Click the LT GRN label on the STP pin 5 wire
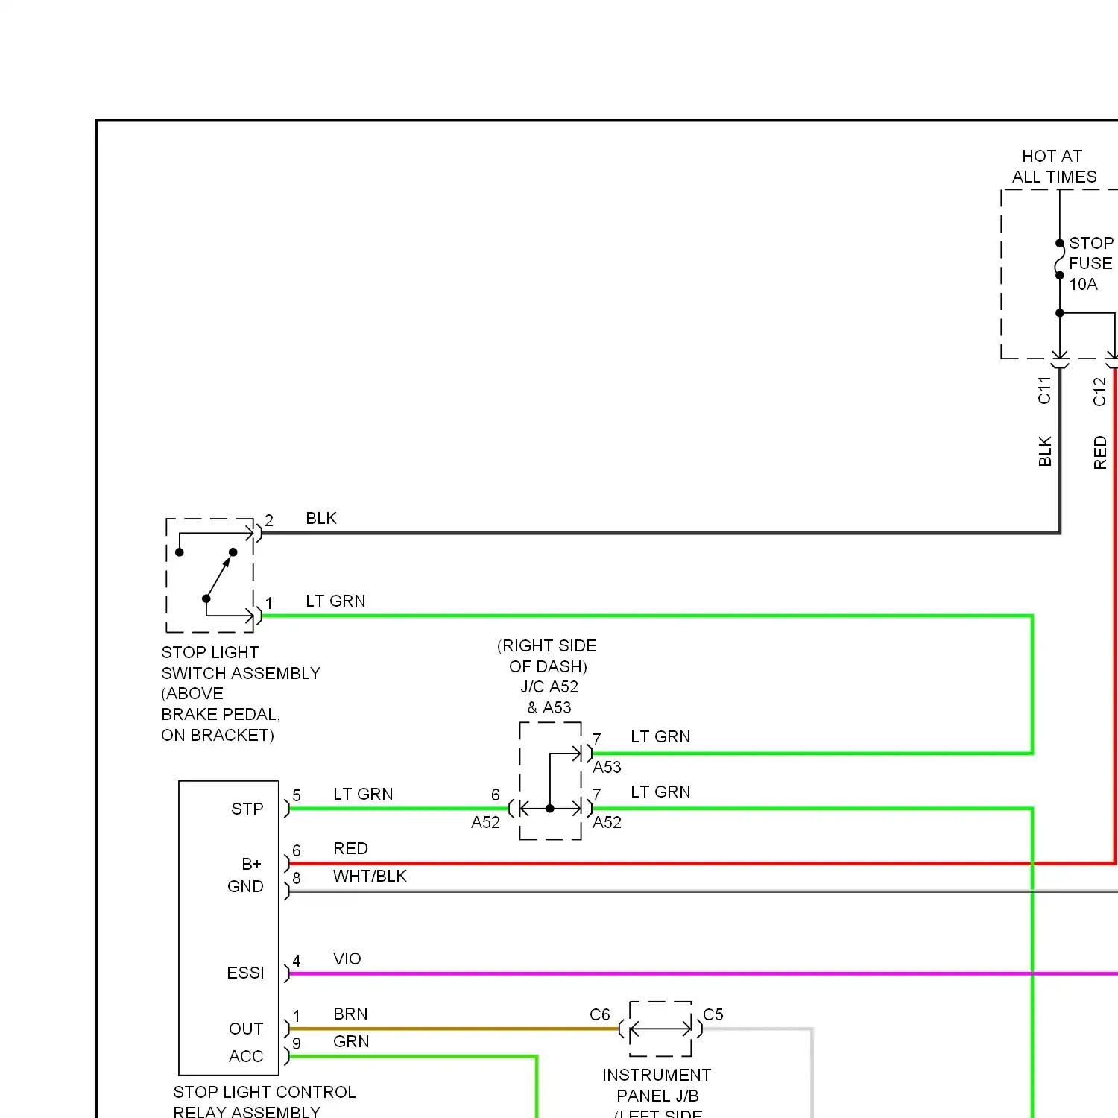1118x1118 pixels. point(363,794)
